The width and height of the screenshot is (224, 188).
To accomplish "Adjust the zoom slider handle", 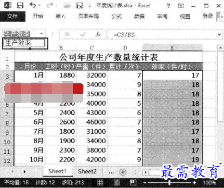I will (169, 182).
